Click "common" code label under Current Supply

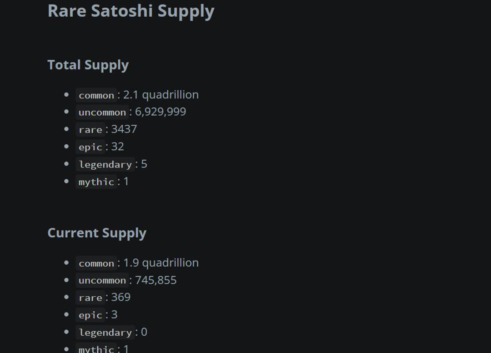click(x=96, y=263)
